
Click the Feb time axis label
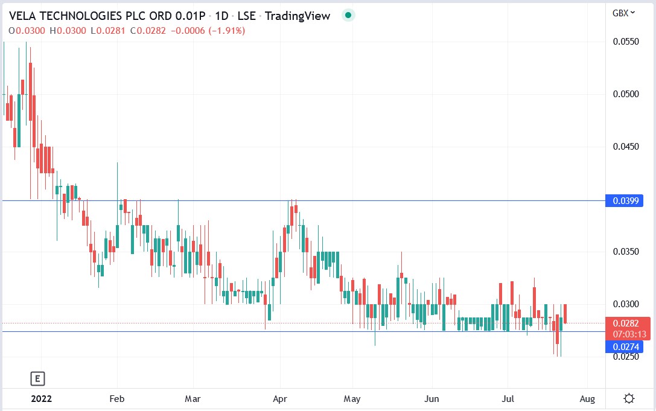117,399
